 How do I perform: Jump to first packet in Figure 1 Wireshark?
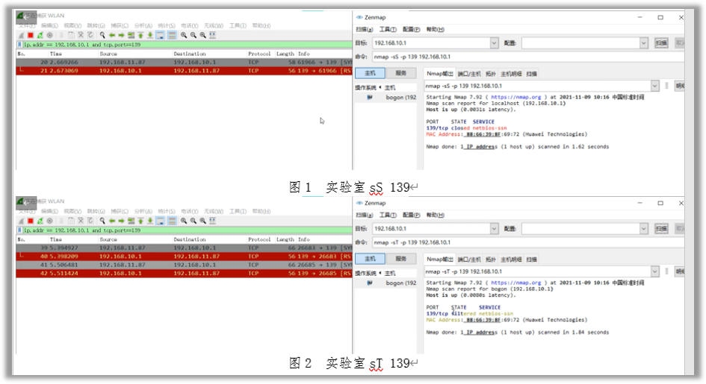click(140, 35)
